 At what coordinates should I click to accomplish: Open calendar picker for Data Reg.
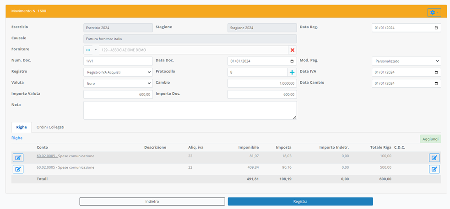coord(436,28)
